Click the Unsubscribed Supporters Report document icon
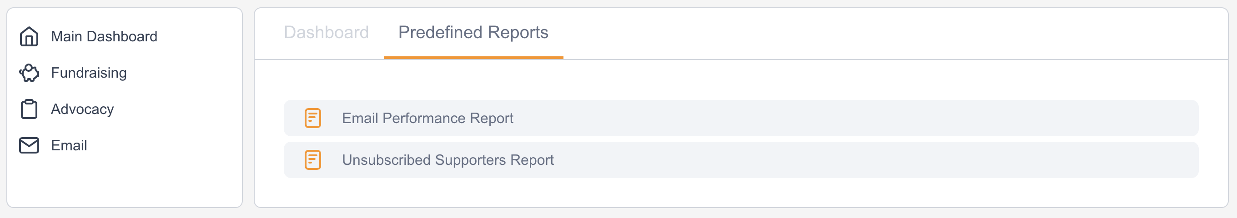Viewport: 1237px width, 218px height. (x=312, y=160)
